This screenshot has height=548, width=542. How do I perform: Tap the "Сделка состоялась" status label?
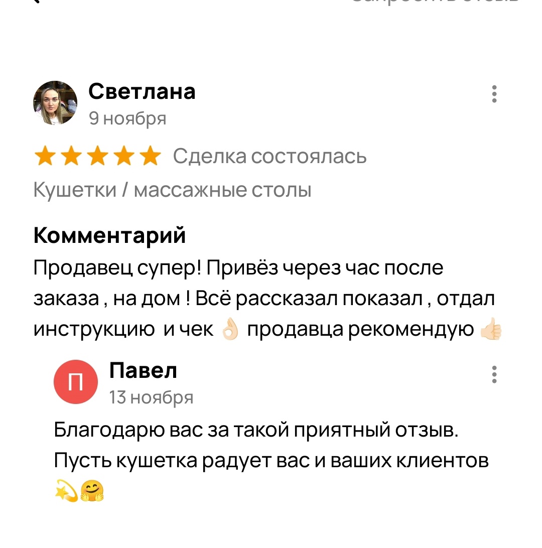(x=269, y=157)
